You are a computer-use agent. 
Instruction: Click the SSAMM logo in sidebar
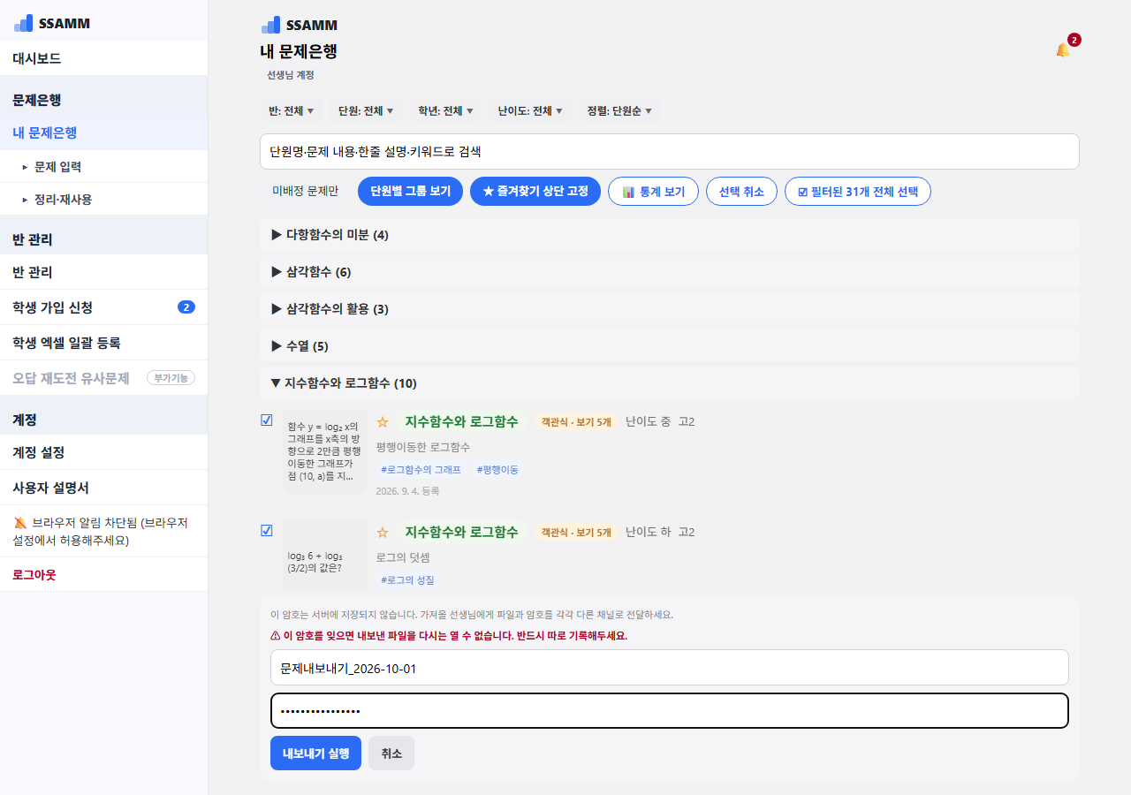[52, 23]
